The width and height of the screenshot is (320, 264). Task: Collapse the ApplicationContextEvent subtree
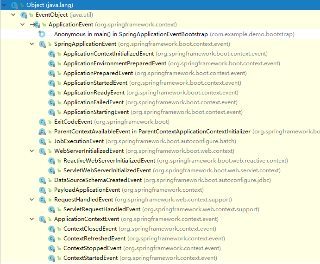[x=32, y=219]
